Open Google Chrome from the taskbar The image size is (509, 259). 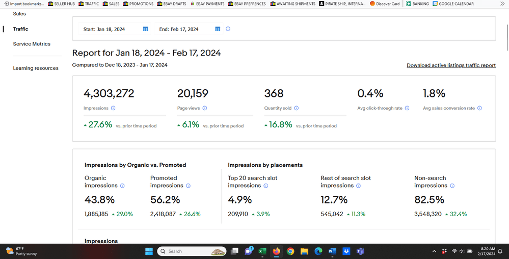(290, 251)
